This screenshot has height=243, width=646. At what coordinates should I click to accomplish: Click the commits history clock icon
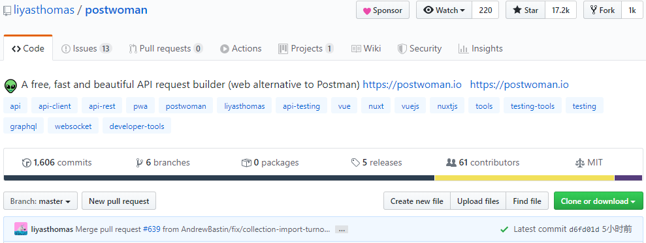click(x=26, y=163)
